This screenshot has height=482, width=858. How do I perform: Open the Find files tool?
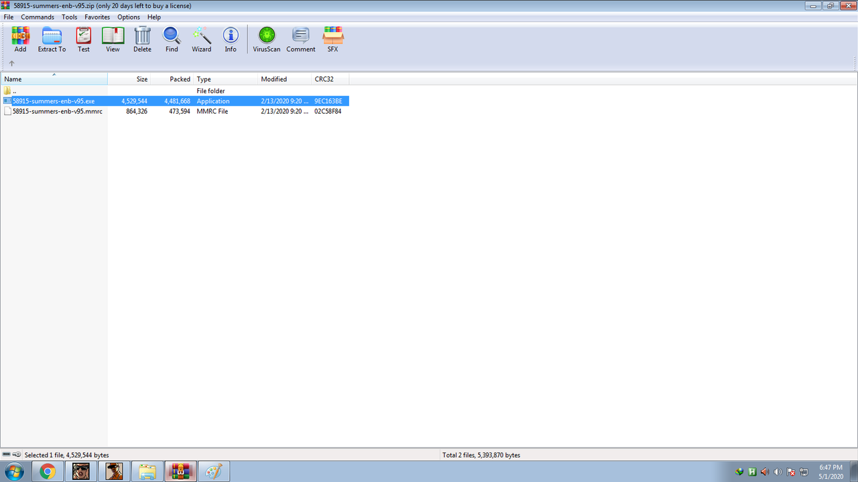(x=172, y=39)
